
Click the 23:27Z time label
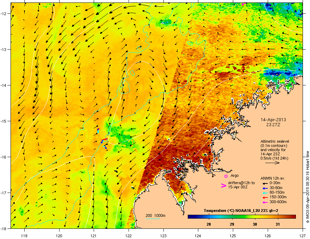click(273, 125)
